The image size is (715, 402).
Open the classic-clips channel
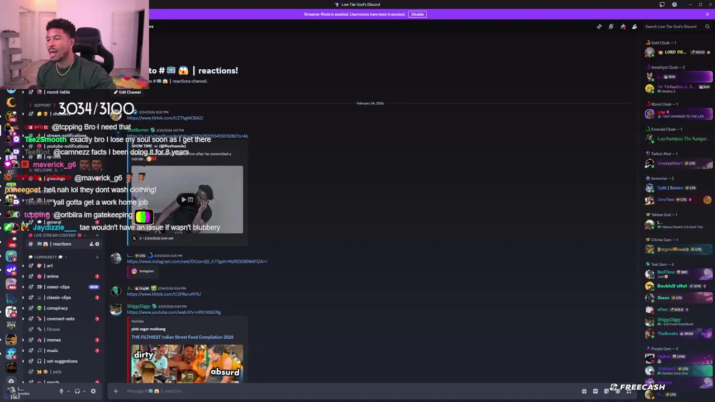pos(64,298)
